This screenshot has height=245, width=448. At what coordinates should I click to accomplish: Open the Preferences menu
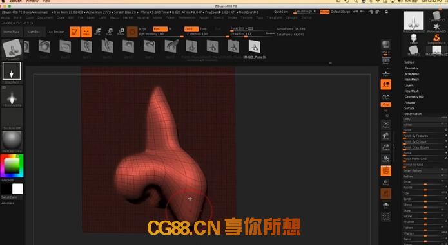coord(187,17)
